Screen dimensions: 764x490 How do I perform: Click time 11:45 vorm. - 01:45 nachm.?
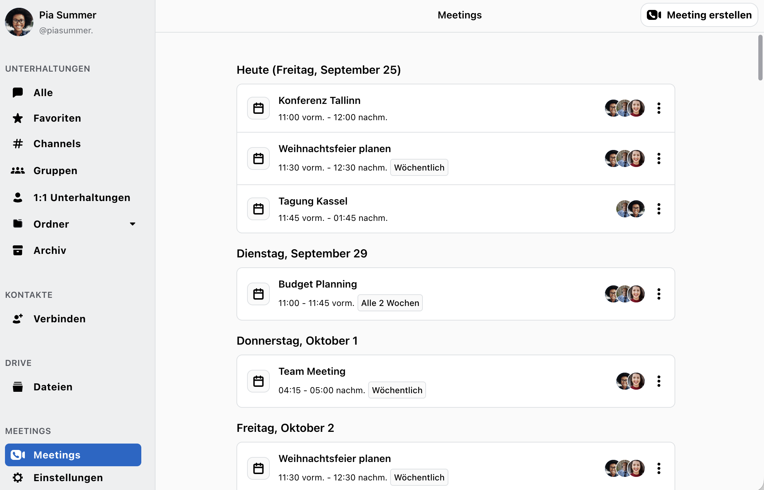[333, 218]
